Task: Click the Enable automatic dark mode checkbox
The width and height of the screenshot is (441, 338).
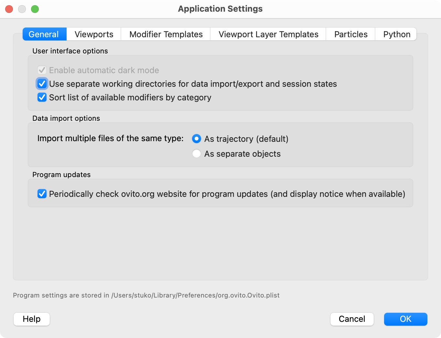Action: pyautogui.click(x=42, y=70)
